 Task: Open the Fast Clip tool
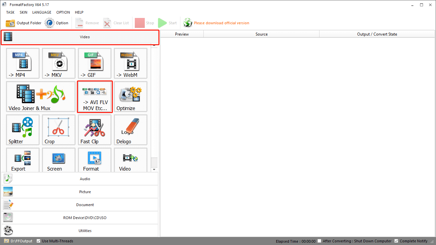tap(95, 130)
